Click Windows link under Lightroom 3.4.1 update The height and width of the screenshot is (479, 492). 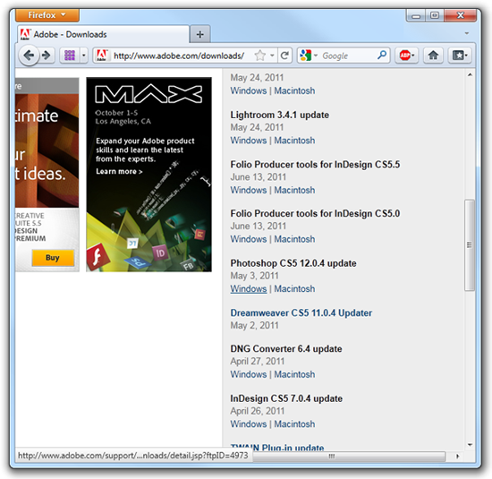pos(248,141)
